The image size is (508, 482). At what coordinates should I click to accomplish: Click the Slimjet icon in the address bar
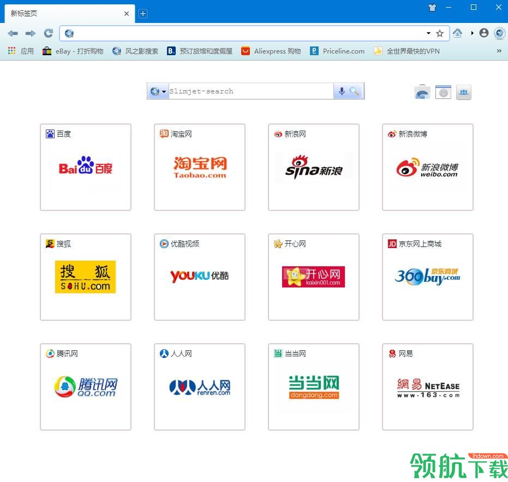point(69,33)
